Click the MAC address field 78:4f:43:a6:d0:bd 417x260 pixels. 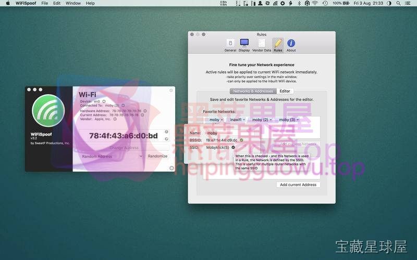click(124, 136)
